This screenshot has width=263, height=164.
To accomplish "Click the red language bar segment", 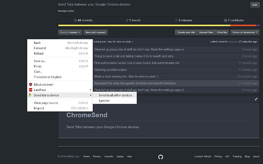I will 243,25.
